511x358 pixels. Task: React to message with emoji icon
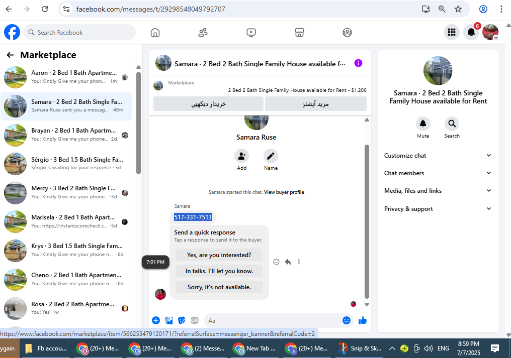pyautogui.click(x=276, y=262)
